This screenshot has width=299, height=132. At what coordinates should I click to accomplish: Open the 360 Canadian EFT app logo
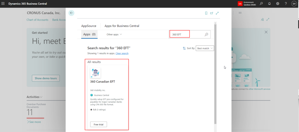pos(95,73)
